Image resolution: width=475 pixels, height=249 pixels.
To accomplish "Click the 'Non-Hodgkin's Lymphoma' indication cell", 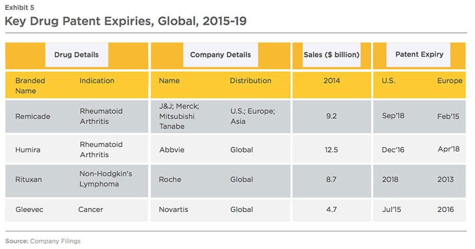I will (106, 179).
